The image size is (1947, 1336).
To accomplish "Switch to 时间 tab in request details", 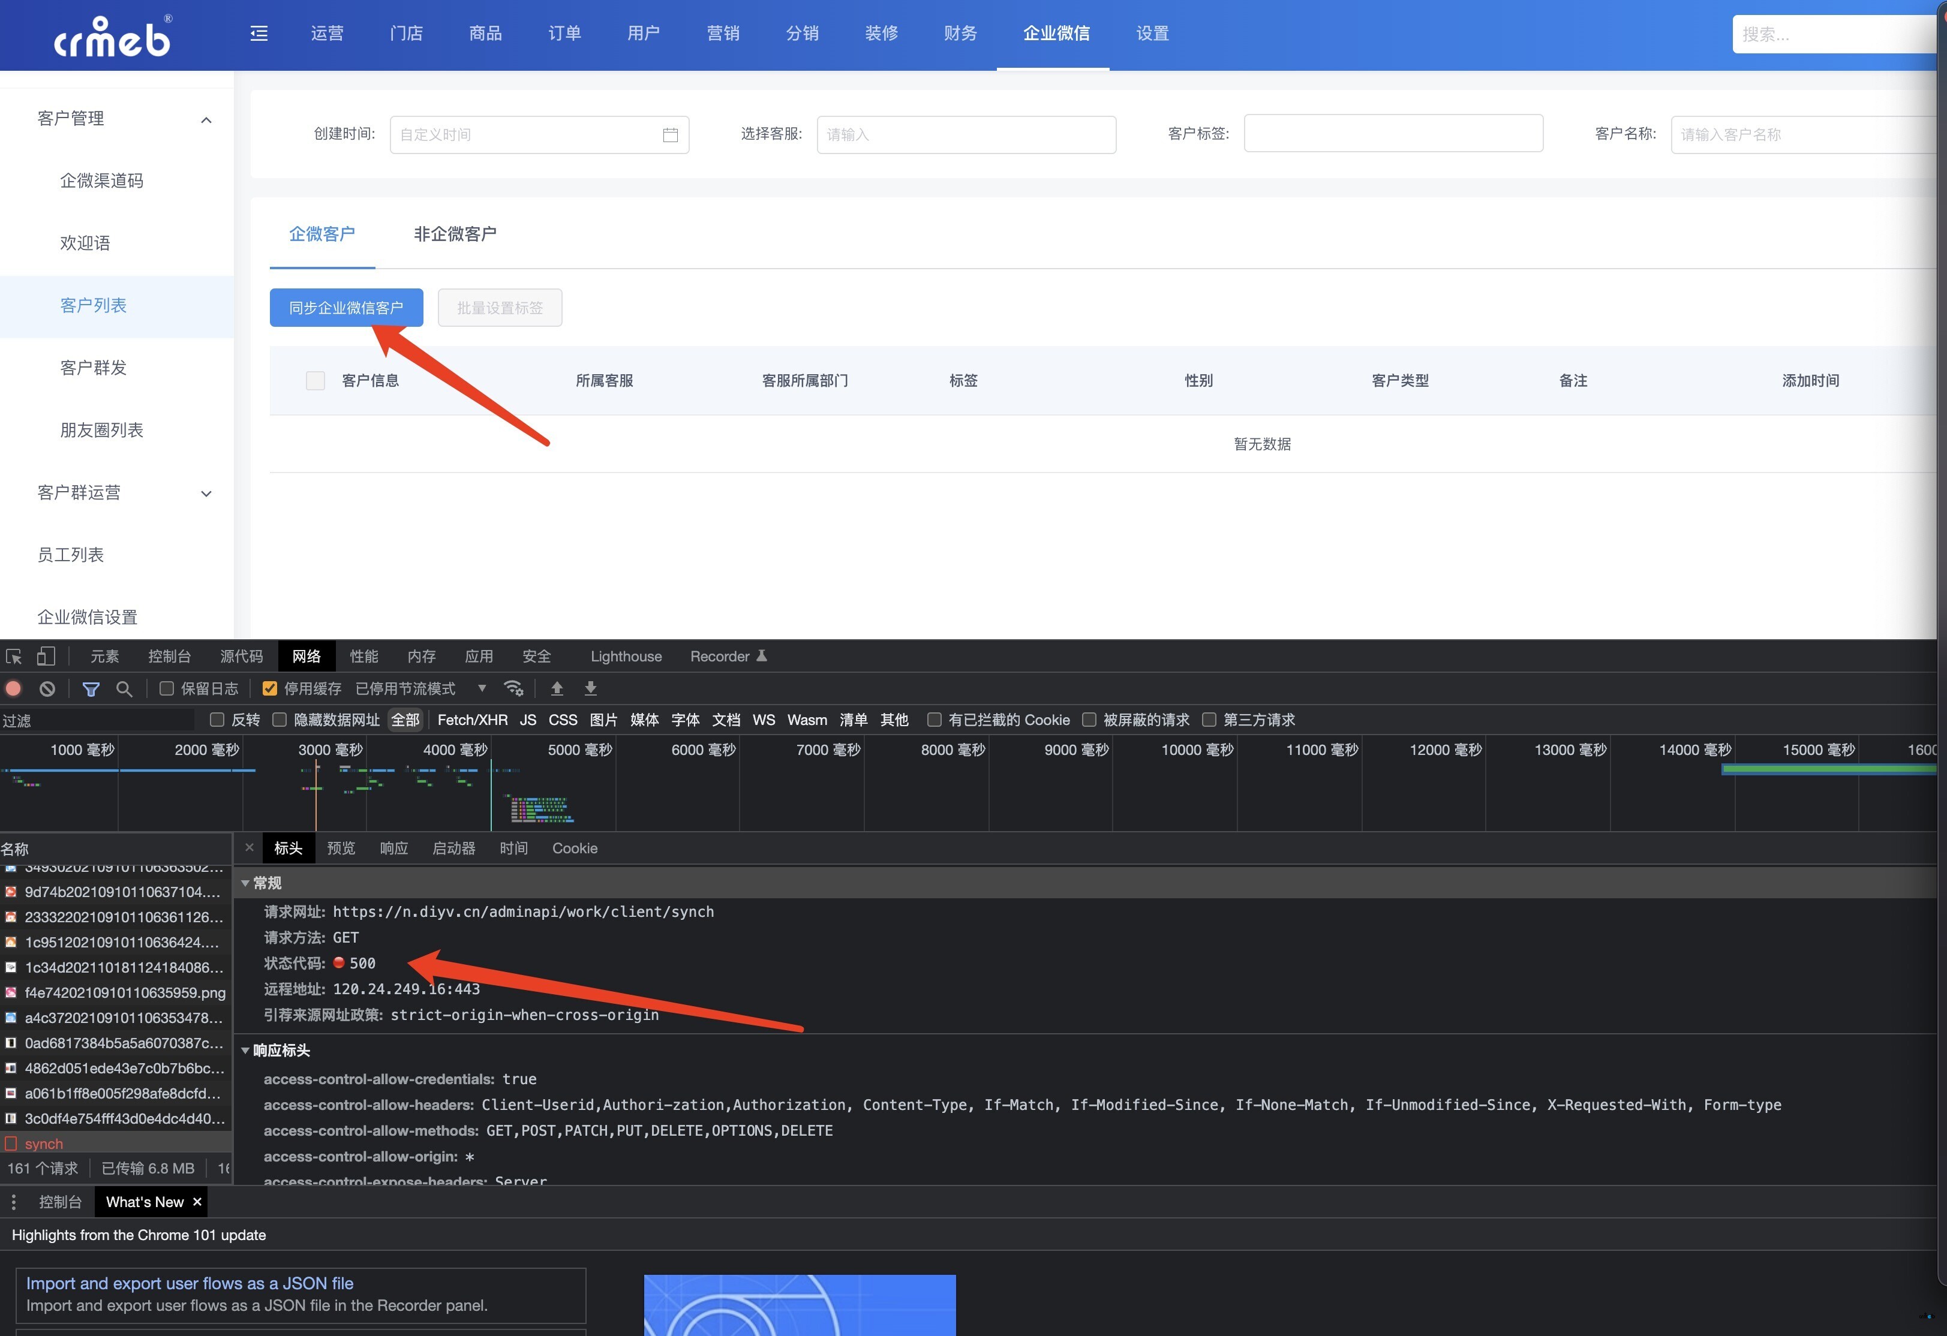I will [x=513, y=848].
